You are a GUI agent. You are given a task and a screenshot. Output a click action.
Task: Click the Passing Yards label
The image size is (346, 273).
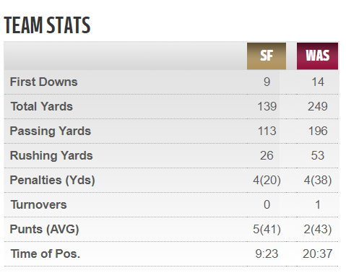coord(51,131)
